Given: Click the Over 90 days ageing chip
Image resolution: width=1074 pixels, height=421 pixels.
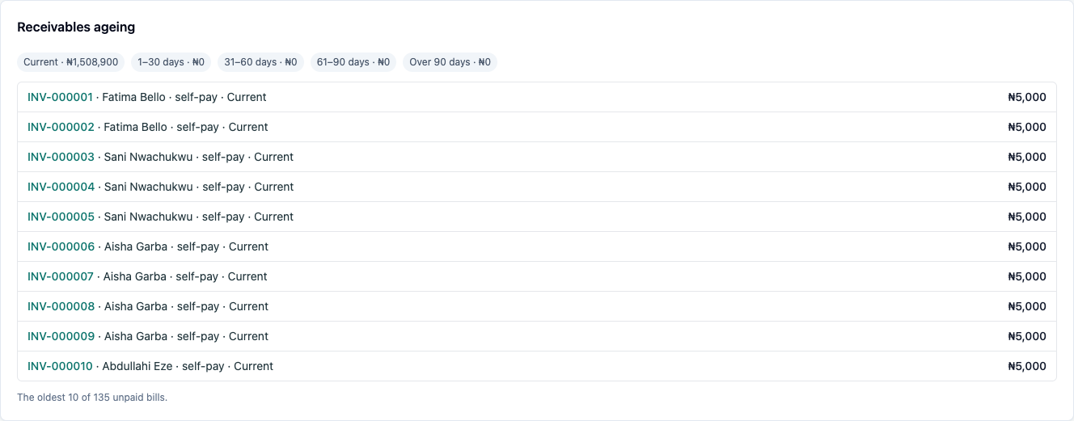Looking at the screenshot, I should (x=450, y=62).
